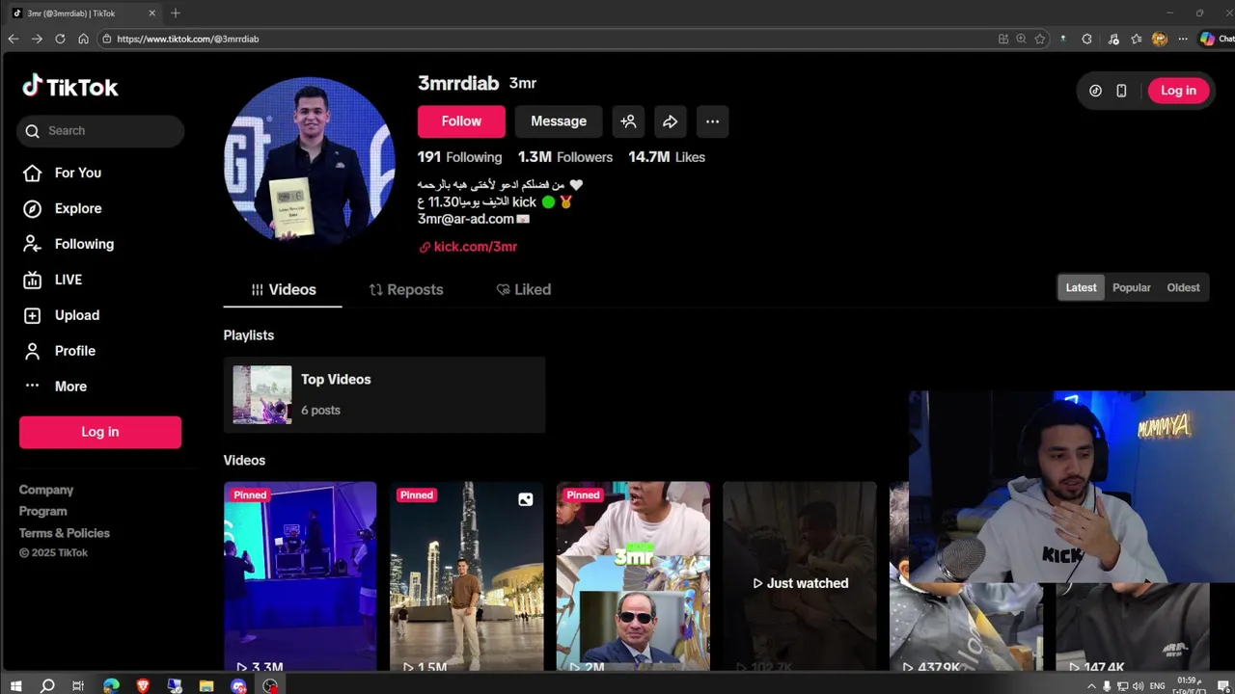1235x694 pixels.
Task: Open the Just watched video
Action: point(800,576)
